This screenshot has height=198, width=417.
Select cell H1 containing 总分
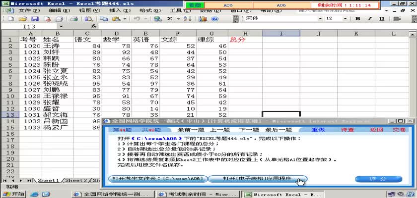pyautogui.click(x=245, y=40)
